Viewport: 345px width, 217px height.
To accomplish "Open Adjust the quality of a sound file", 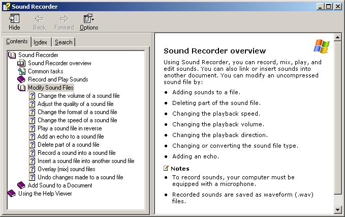I will (x=76, y=104).
